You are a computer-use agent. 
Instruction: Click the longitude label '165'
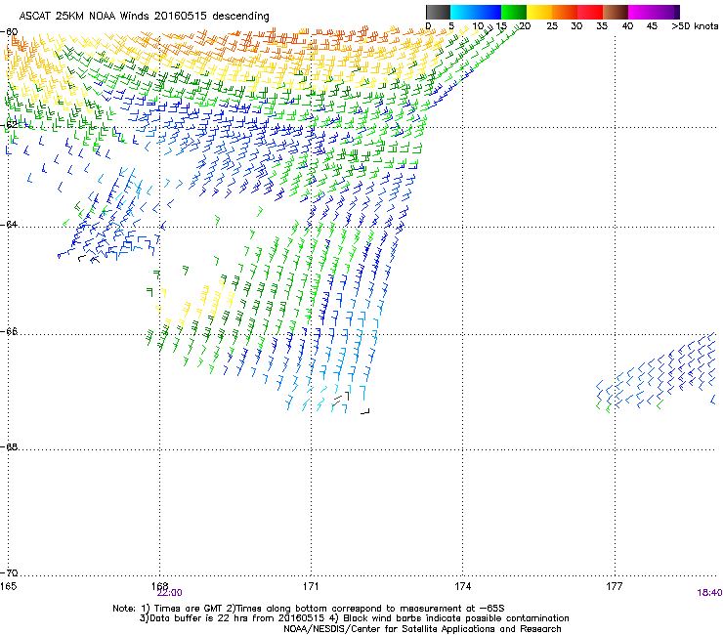8,586
